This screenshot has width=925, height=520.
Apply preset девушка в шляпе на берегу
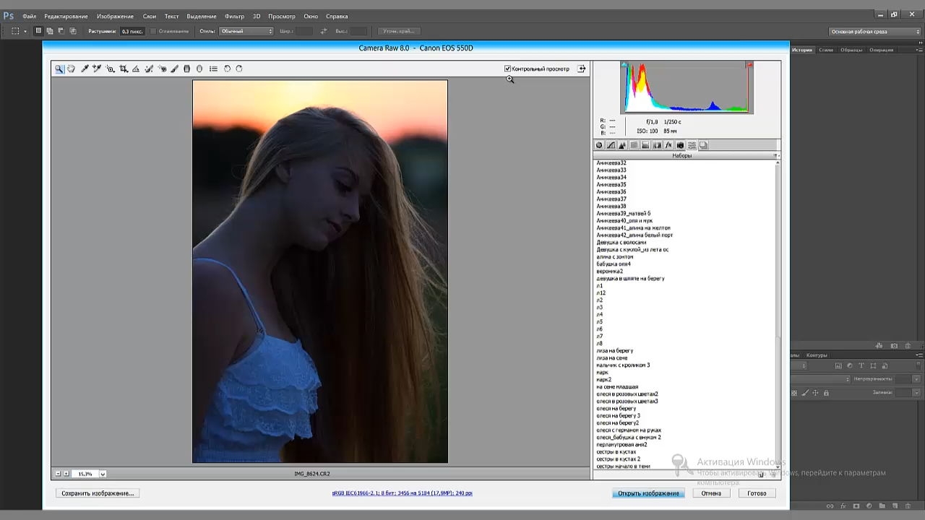point(630,279)
